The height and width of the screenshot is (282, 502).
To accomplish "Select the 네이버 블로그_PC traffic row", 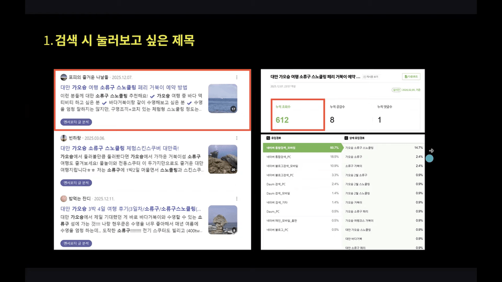I will pos(303,230).
